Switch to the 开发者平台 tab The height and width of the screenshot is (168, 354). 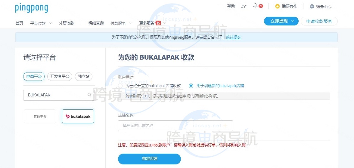(60, 76)
